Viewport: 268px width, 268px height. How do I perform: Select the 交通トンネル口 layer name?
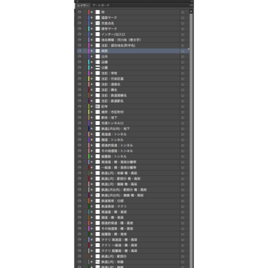pyautogui.click(x=112, y=123)
